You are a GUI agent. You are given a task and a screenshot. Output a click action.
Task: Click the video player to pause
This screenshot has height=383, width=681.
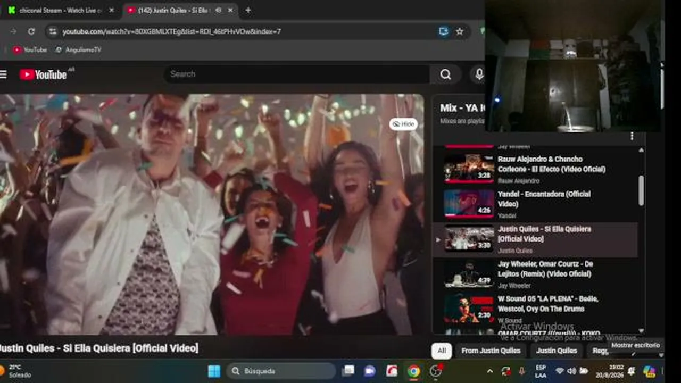click(x=212, y=214)
